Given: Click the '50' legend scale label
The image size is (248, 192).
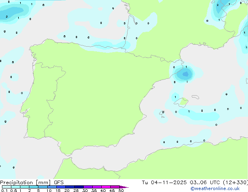Looking at the screenshot, I should click(121, 190).
